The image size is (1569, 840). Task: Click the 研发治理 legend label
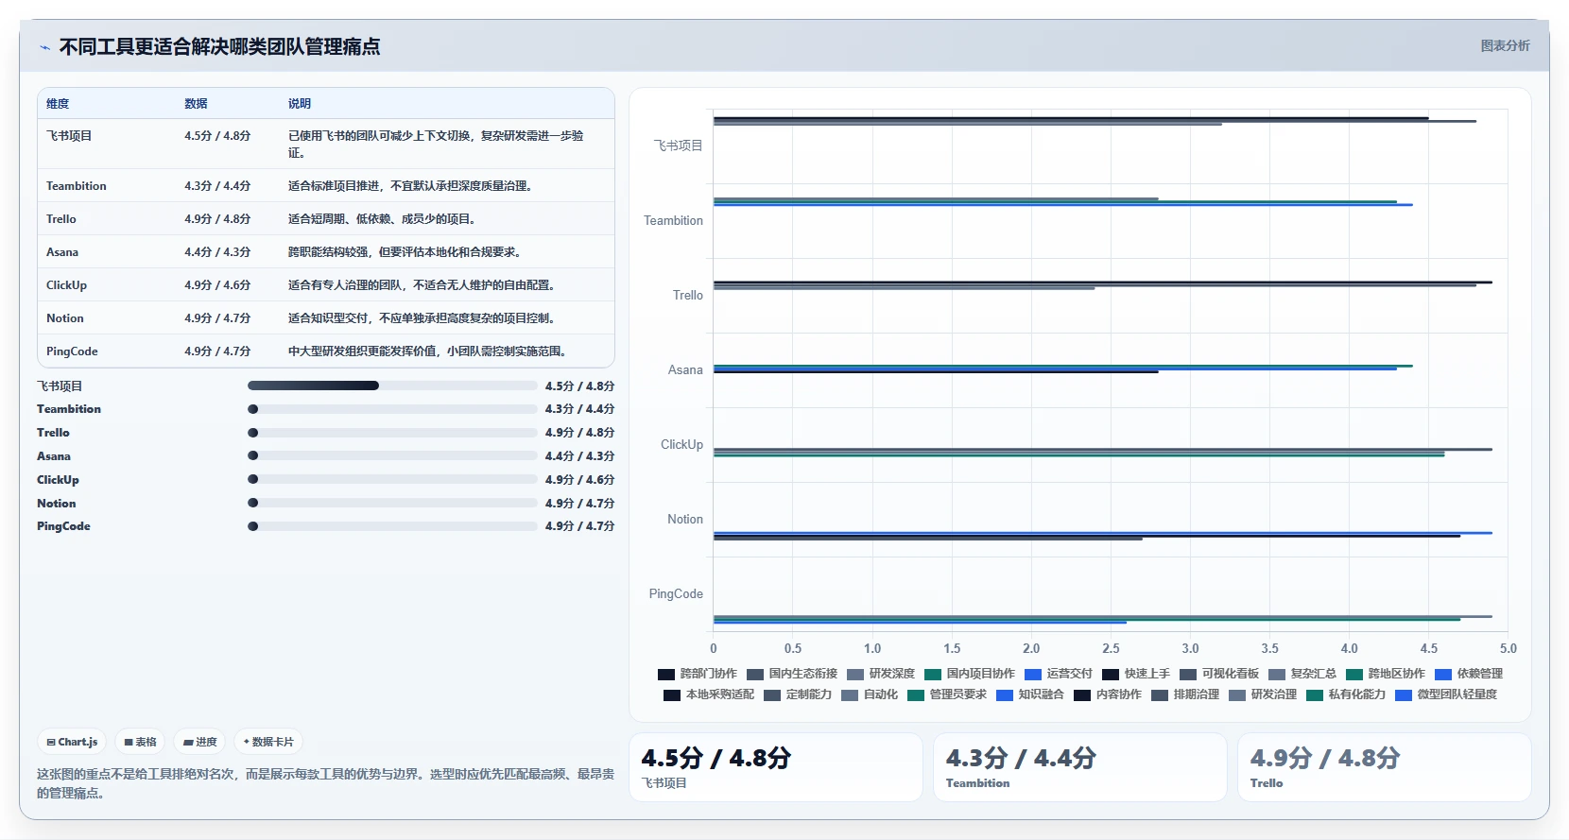(1274, 694)
